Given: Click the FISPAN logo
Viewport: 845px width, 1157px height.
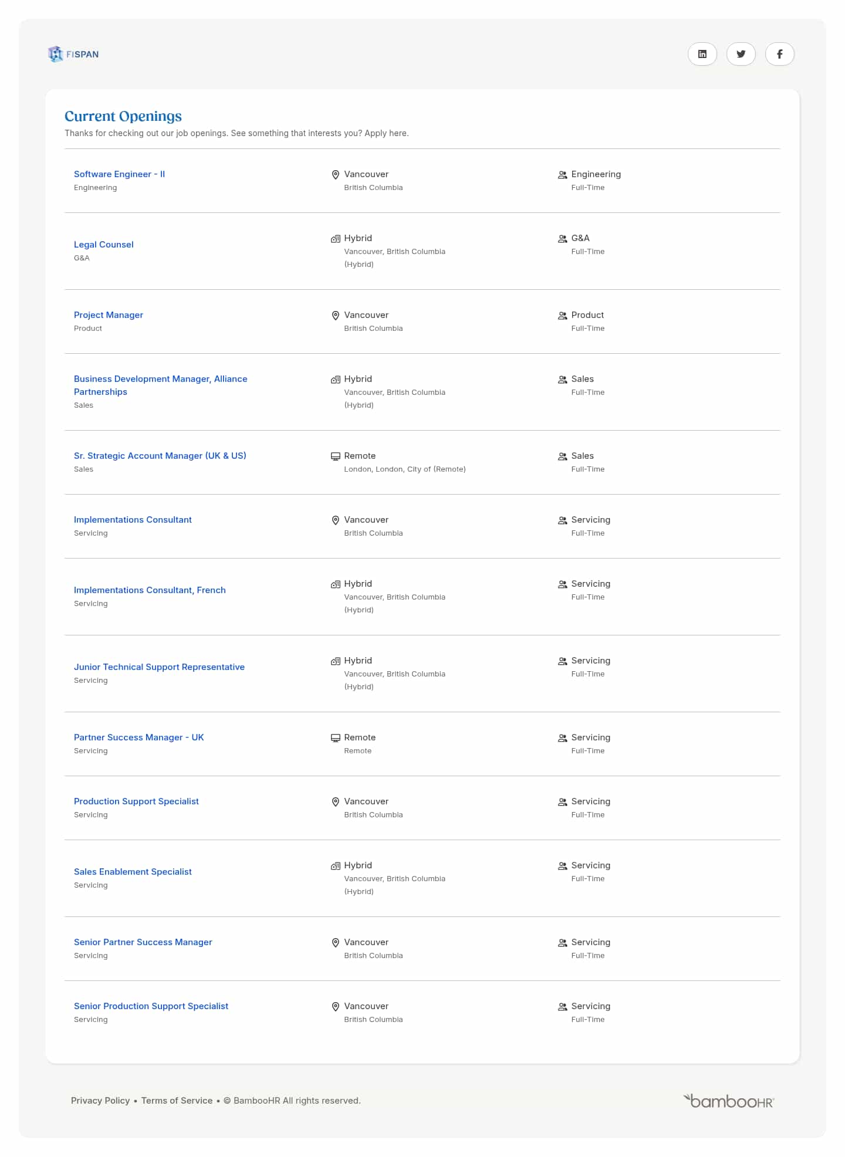Looking at the screenshot, I should (74, 54).
